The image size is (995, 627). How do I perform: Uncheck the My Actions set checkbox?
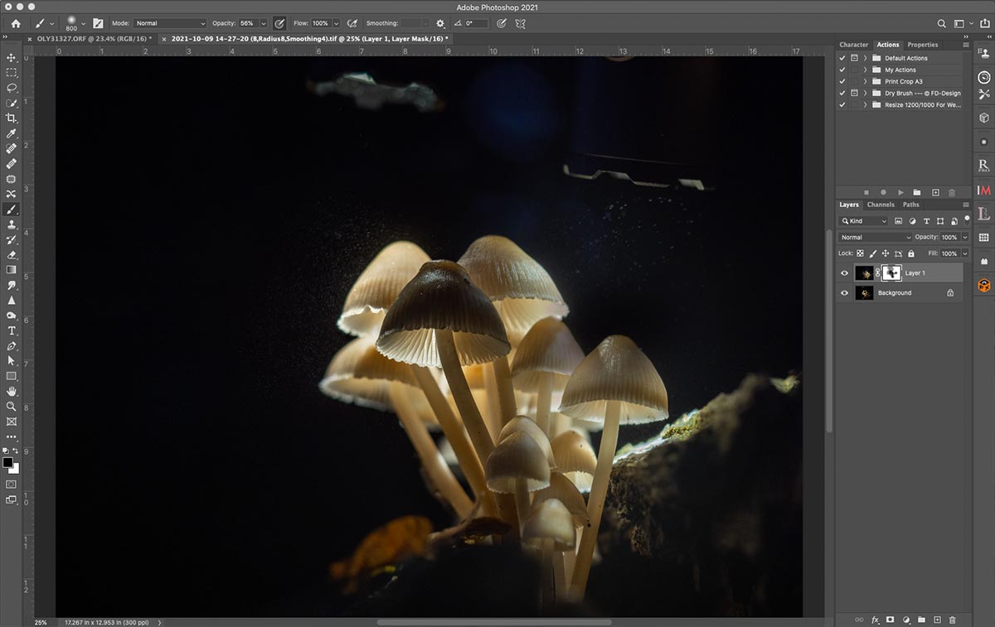842,70
